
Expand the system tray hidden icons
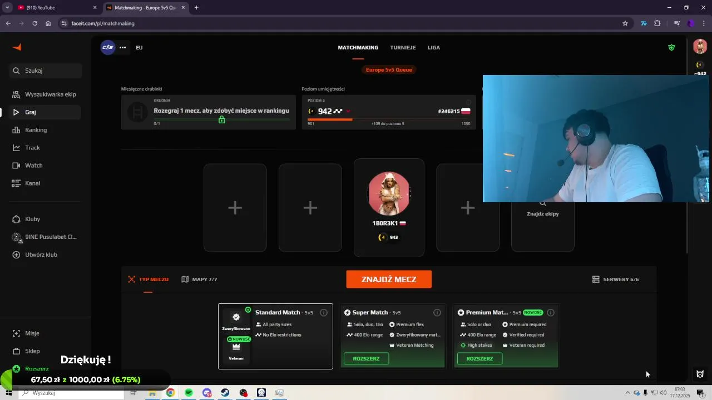point(628,393)
